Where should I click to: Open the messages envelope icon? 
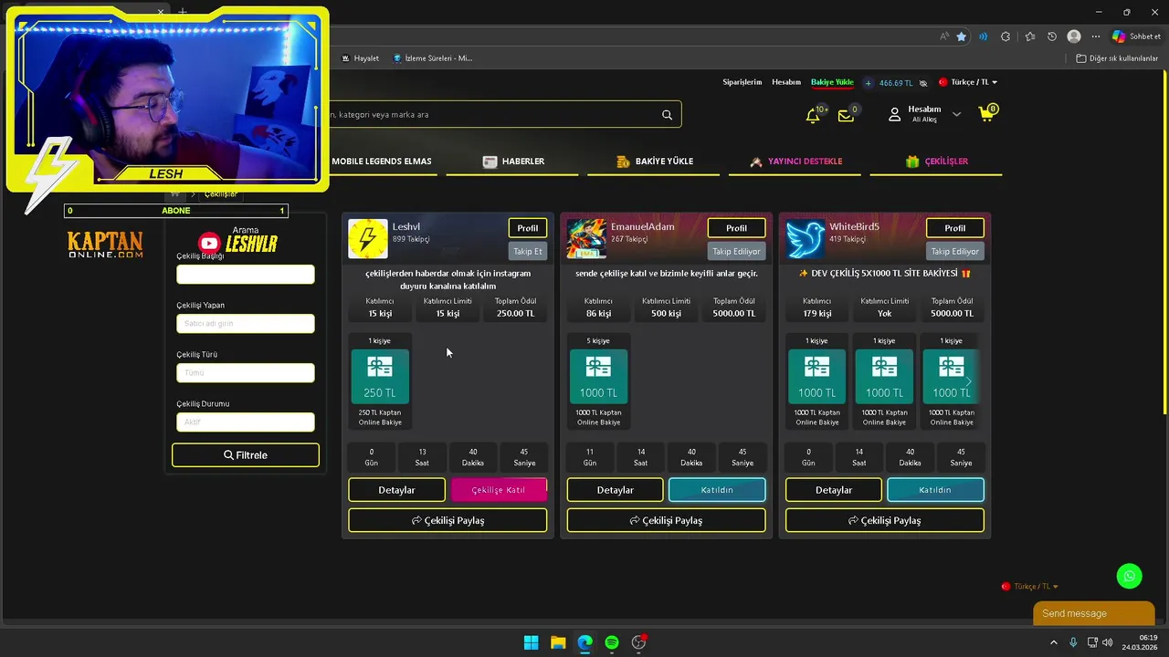coord(846,116)
